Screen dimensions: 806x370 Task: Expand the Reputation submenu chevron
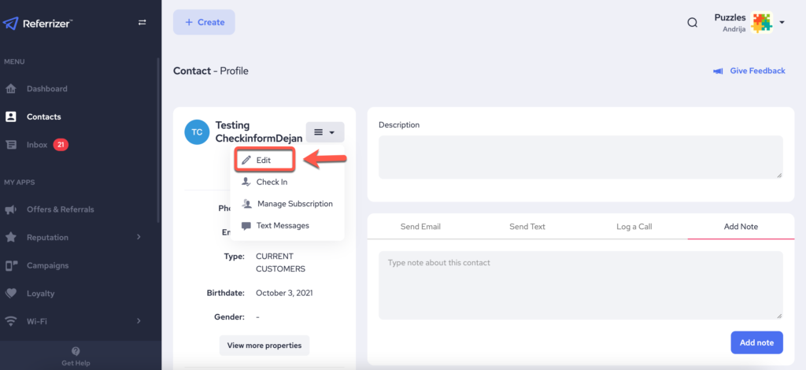pyautogui.click(x=139, y=238)
